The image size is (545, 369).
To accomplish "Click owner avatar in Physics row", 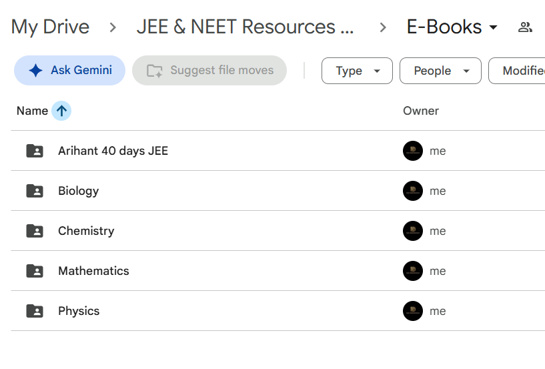I will click(413, 311).
